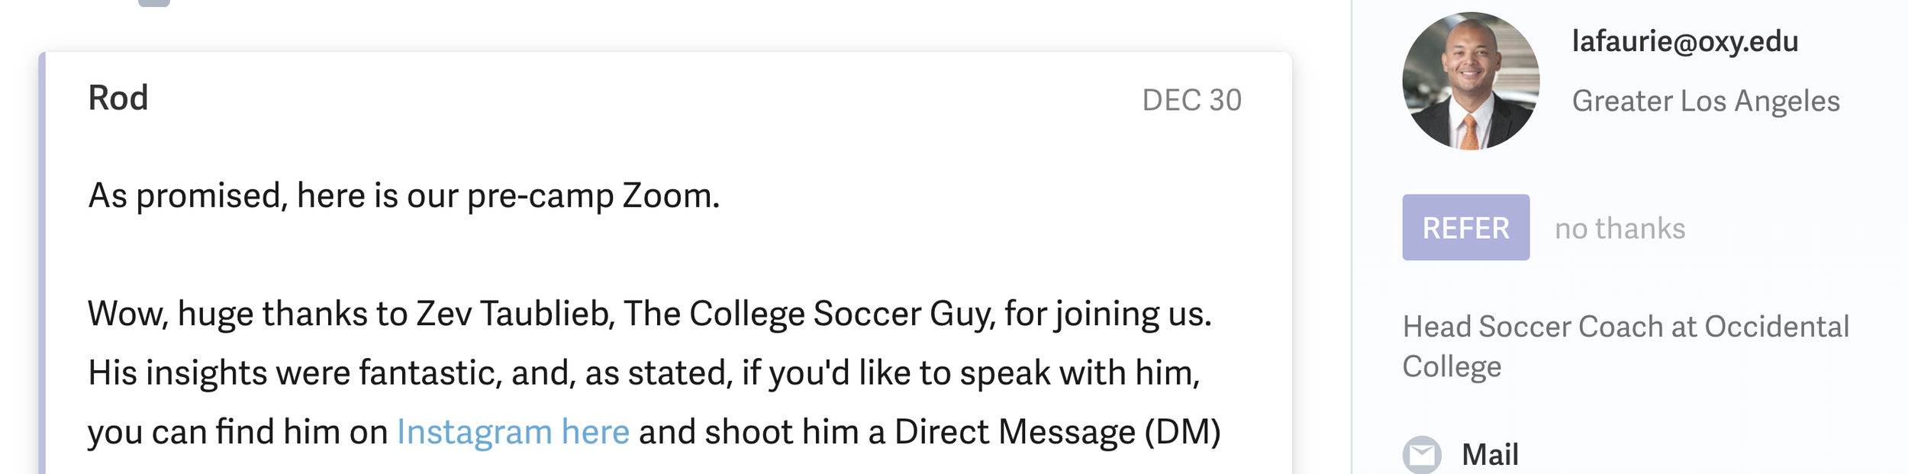Click the words "for joining us"

tap(1107, 314)
